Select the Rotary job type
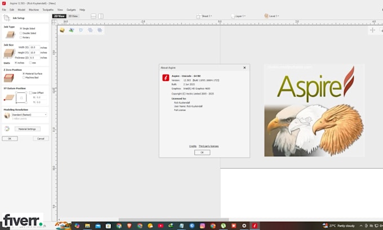 (25, 38)
